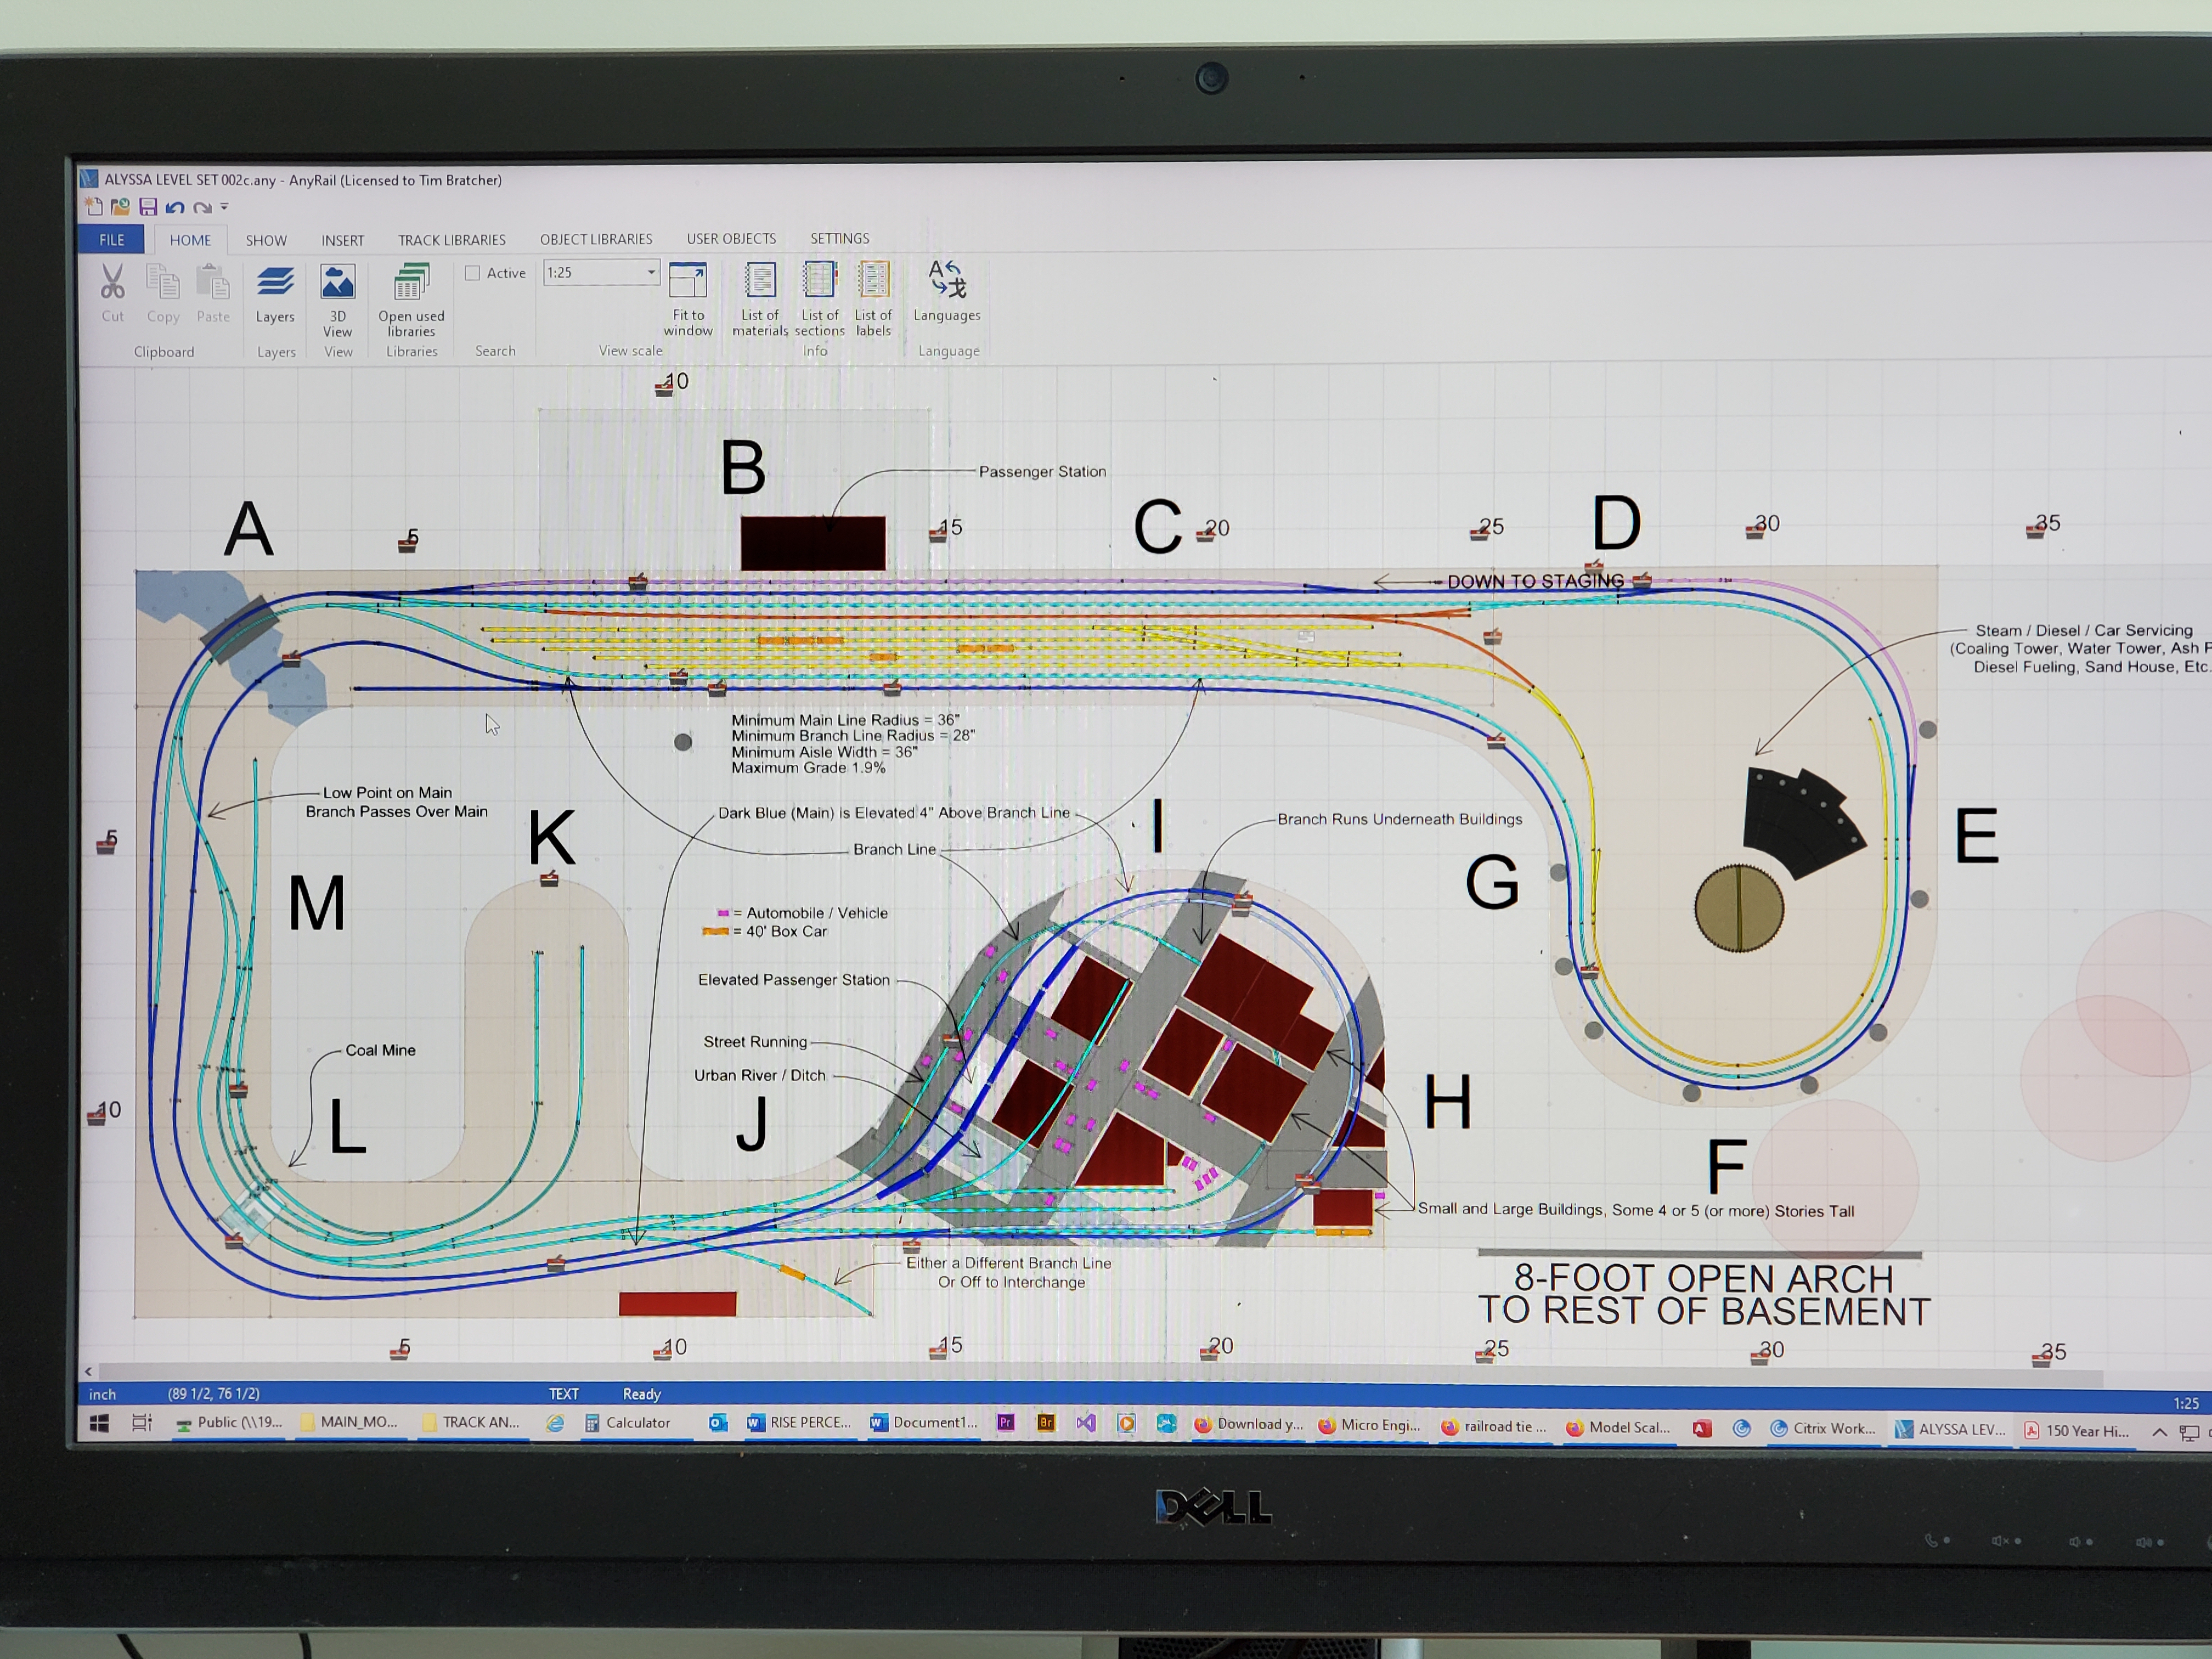This screenshot has height=1659, width=2212.
Task: Create a new file from quick access toolbar
Action: pyautogui.click(x=94, y=206)
